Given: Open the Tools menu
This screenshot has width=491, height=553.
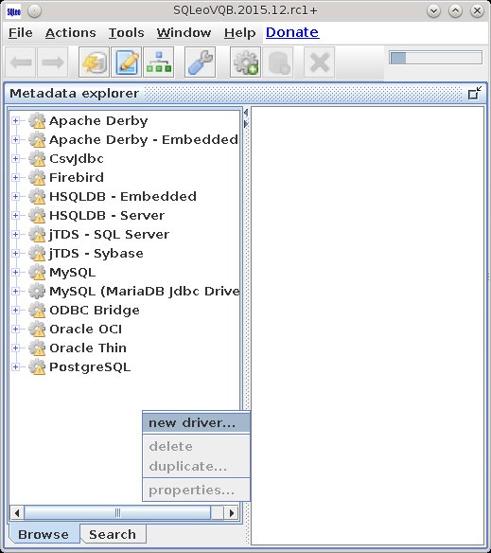Looking at the screenshot, I should (x=126, y=33).
